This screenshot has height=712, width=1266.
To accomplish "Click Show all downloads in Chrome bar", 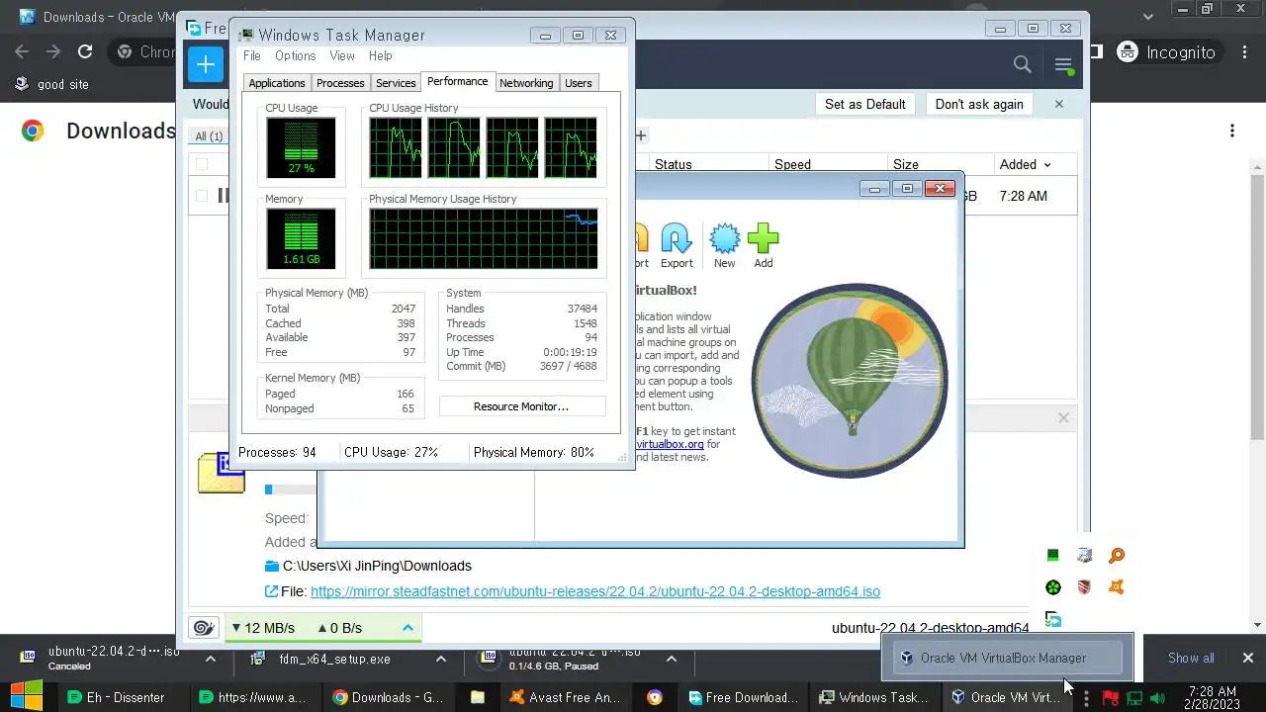I will [1191, 658].
